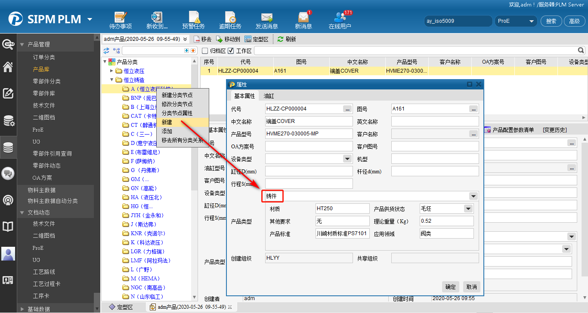Click the 发送消息 send message icon

(x=266, y=20)
